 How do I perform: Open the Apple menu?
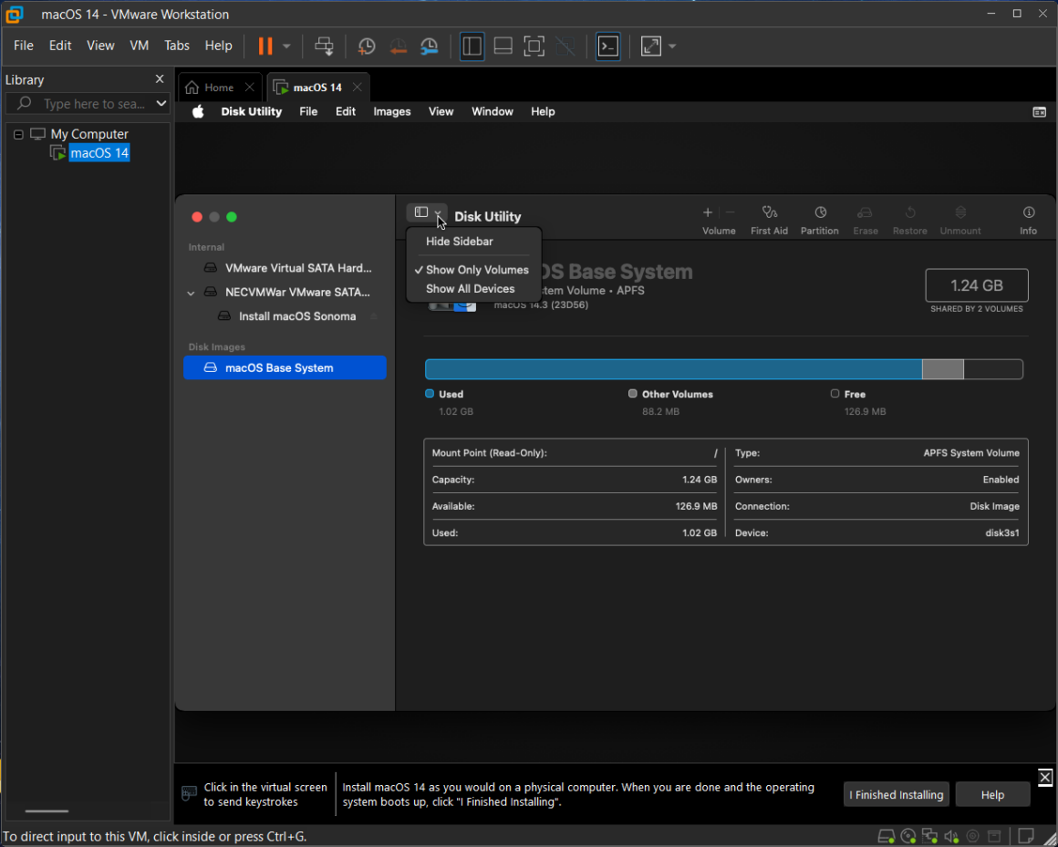tap(198, 111)
